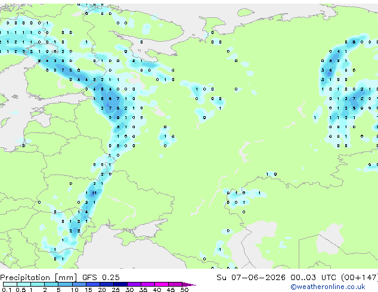Click the 30–35 mm legend swatch
The height and width of the screenshot is (292, 378).
134,284
